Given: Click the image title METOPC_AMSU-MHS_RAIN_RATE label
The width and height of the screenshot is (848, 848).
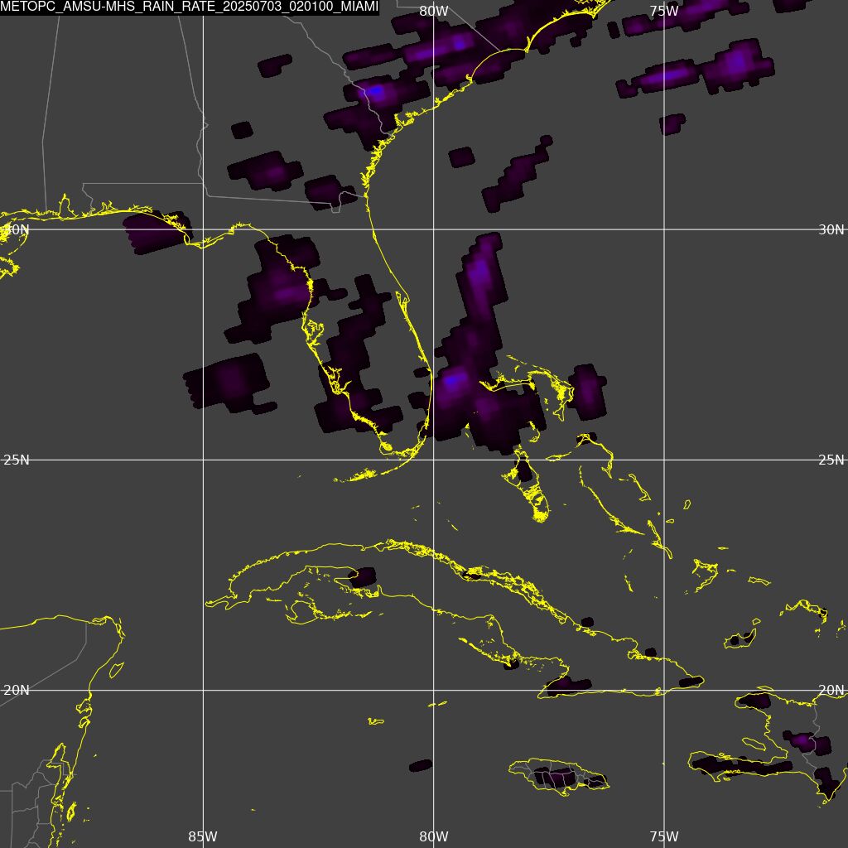Looking at the screenshot, I should (x=190, y=7).
